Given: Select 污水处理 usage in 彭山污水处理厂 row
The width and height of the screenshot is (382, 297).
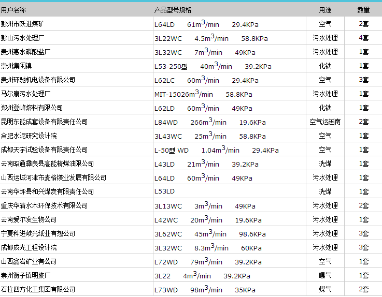Looking at the screenshot, I should click(x=325, y=38).
